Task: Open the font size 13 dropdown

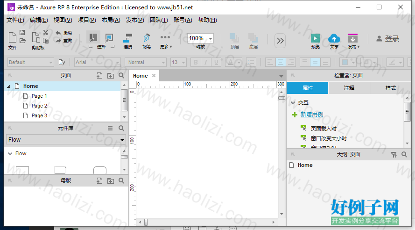Action: (178, 62)
